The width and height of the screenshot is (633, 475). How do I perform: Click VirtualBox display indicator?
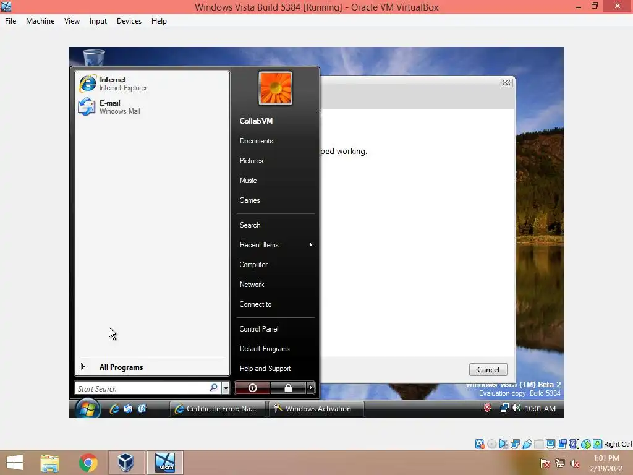tap(550, 444)
